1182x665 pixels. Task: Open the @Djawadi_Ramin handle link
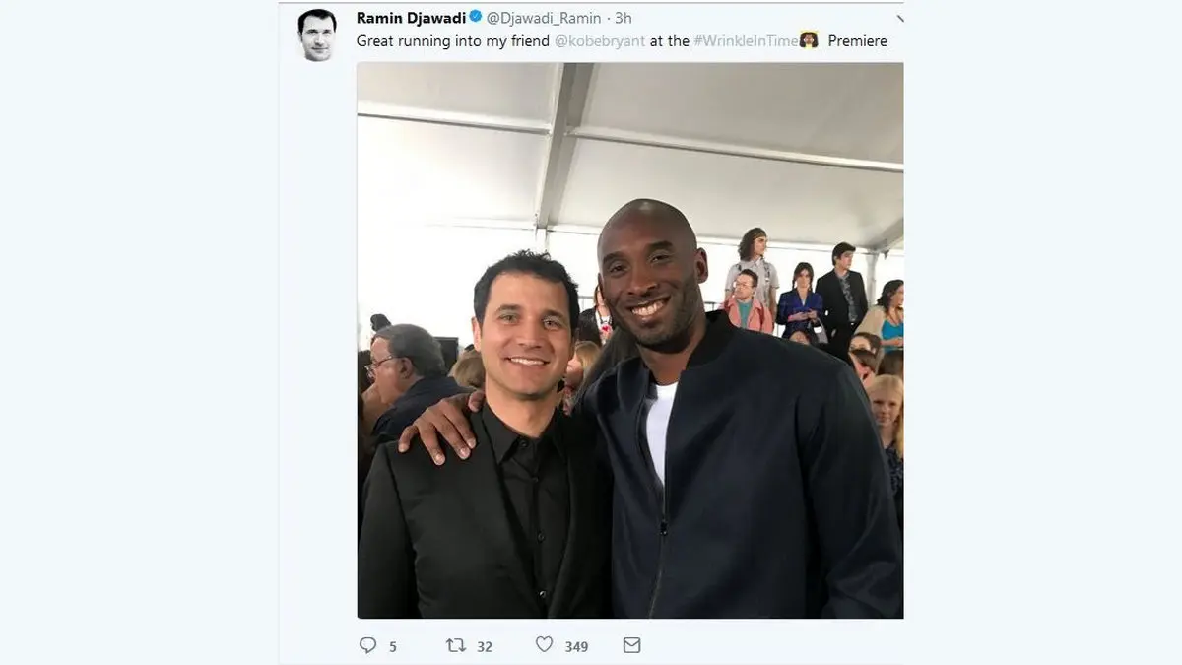[x=544, y=18]
